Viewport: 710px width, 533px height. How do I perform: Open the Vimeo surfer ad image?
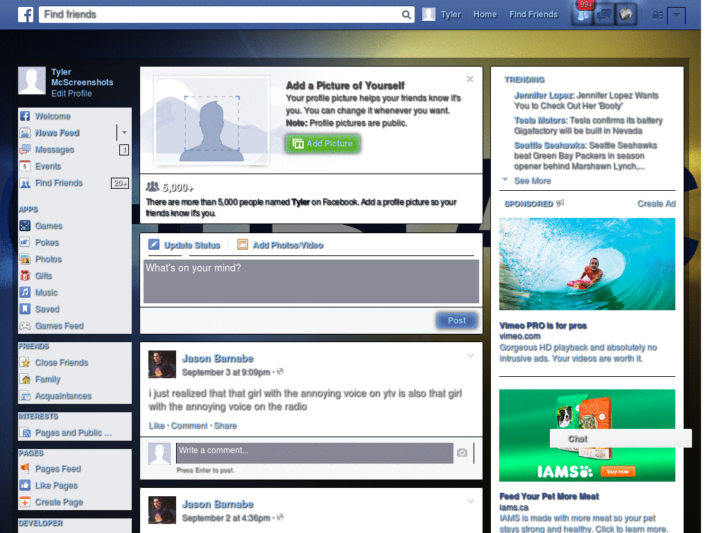587,264
